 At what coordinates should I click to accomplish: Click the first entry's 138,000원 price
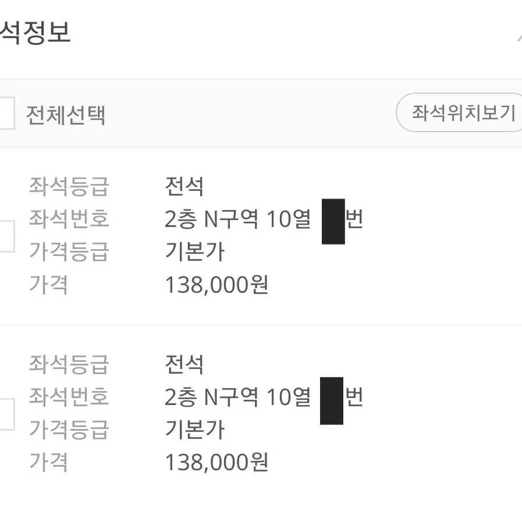tap(216, 285)
